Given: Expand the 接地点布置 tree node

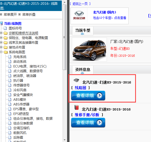Looking at the screenshot, I should pyautogui.click(x=1, y=47).
